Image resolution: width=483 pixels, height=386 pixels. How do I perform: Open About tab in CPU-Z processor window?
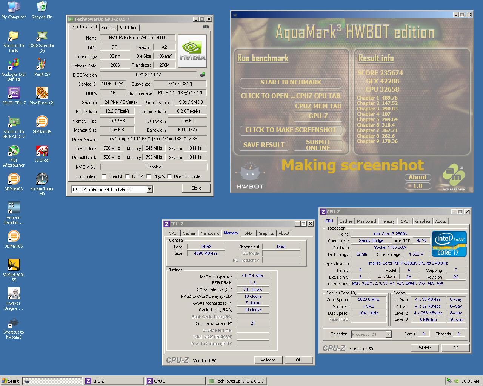pos(440,221)
